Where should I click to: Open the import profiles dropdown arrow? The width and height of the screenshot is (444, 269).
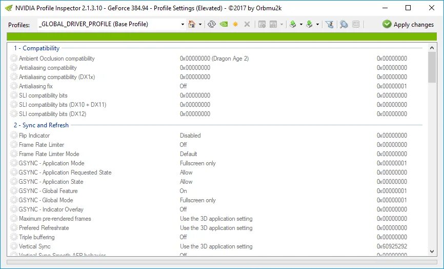point(317,24)
